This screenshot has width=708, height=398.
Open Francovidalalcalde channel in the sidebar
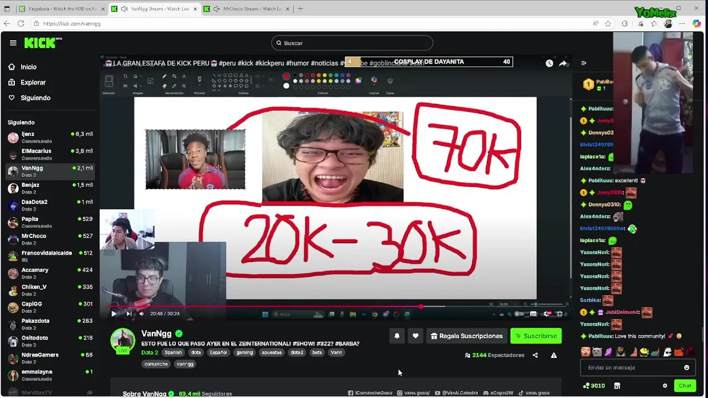[50, 256]
